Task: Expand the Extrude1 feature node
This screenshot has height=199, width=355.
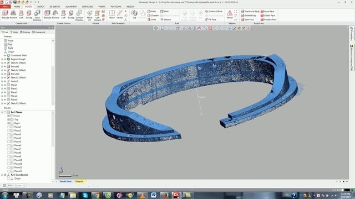Action: tap(2, 66)
